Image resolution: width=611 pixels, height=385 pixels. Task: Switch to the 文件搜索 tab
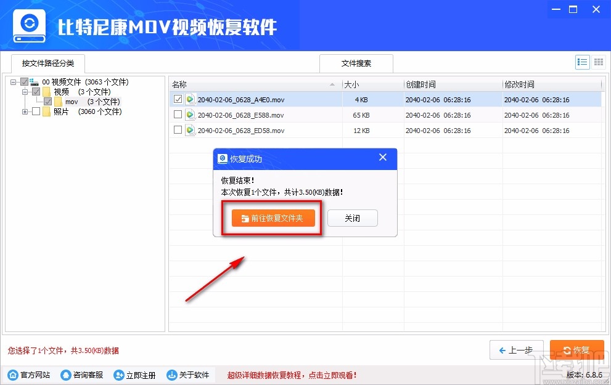tap(356, 63)
